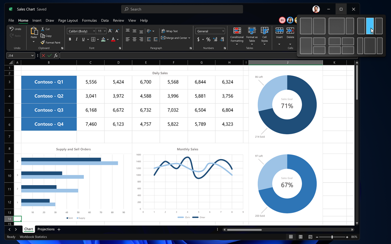Confirm the formula entry with the green checkmark
The height and width of the screenshot is (244, 391).
coord(49,56)
